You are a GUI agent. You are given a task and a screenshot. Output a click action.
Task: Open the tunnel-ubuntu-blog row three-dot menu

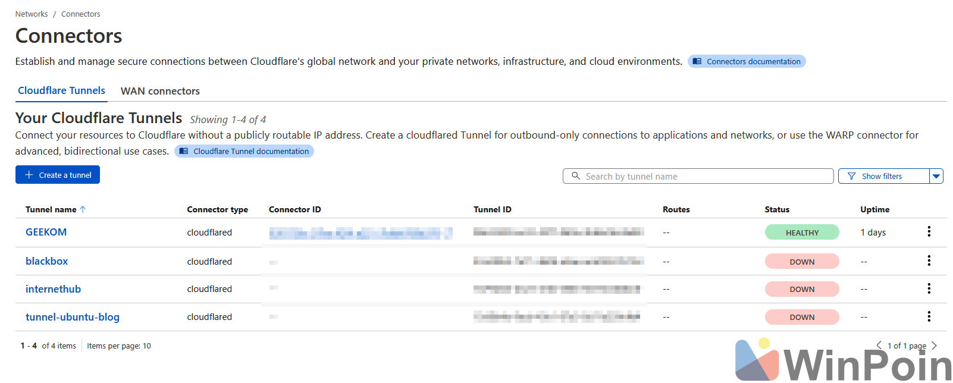click(929, 317)
